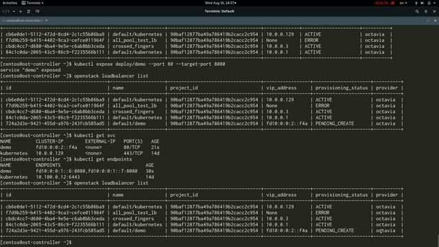Click the plus icon to add session
Screen dimensions: 439x247
(x=21, y=12)
